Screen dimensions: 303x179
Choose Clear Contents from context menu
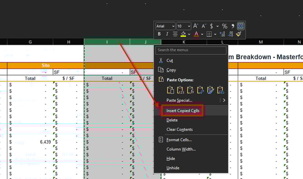click(x=180, y=130)
